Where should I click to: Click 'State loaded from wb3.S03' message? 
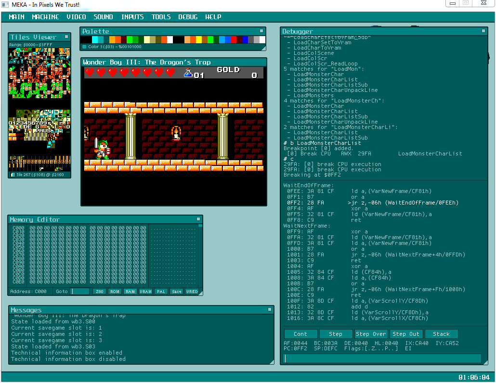pos(53,346)
